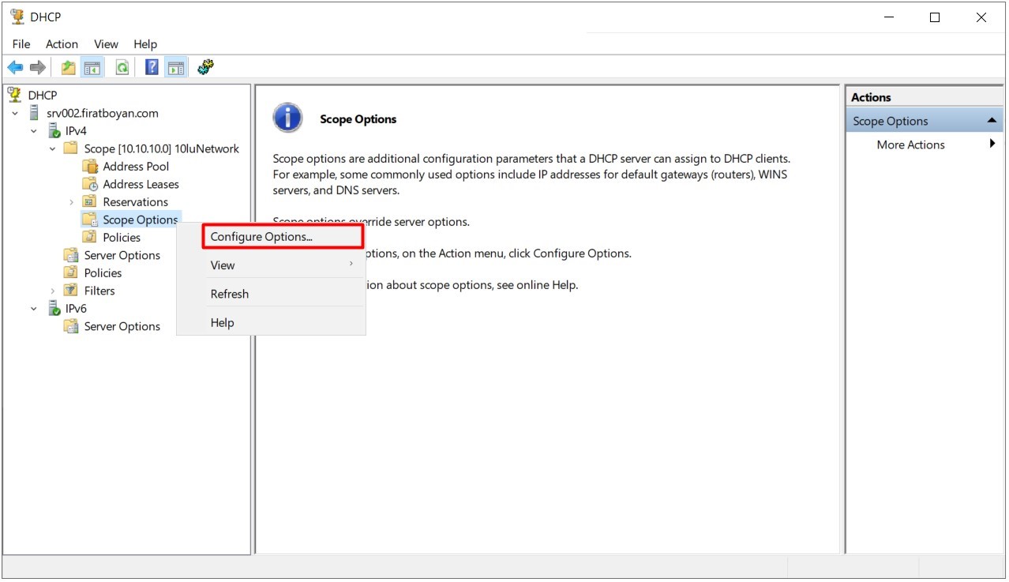
Task: Collapse the Scope [10.10.10.0] 10luNetwork node
Action: pyautogui.click(x=53, y=148)
